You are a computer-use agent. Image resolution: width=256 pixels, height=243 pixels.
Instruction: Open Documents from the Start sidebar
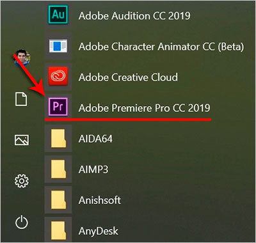coord(21,99)
